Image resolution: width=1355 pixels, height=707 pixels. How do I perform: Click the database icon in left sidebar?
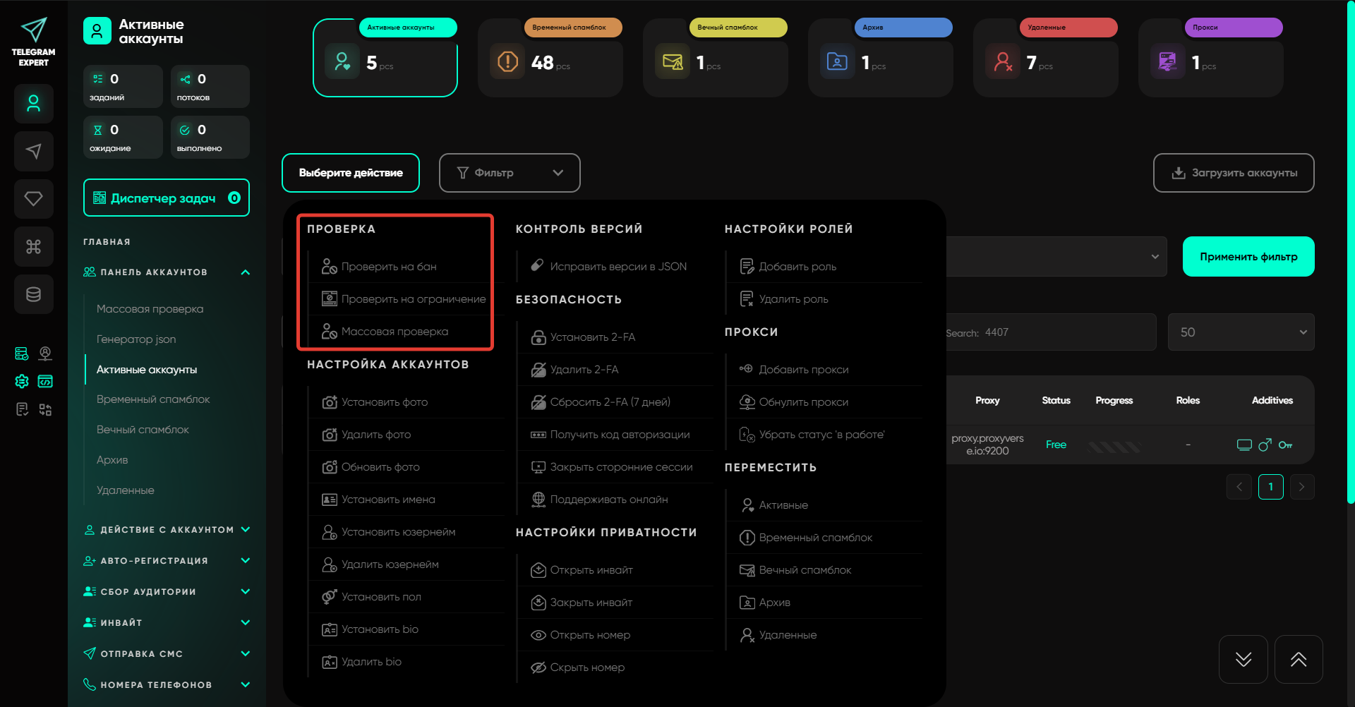pos(33,294)
